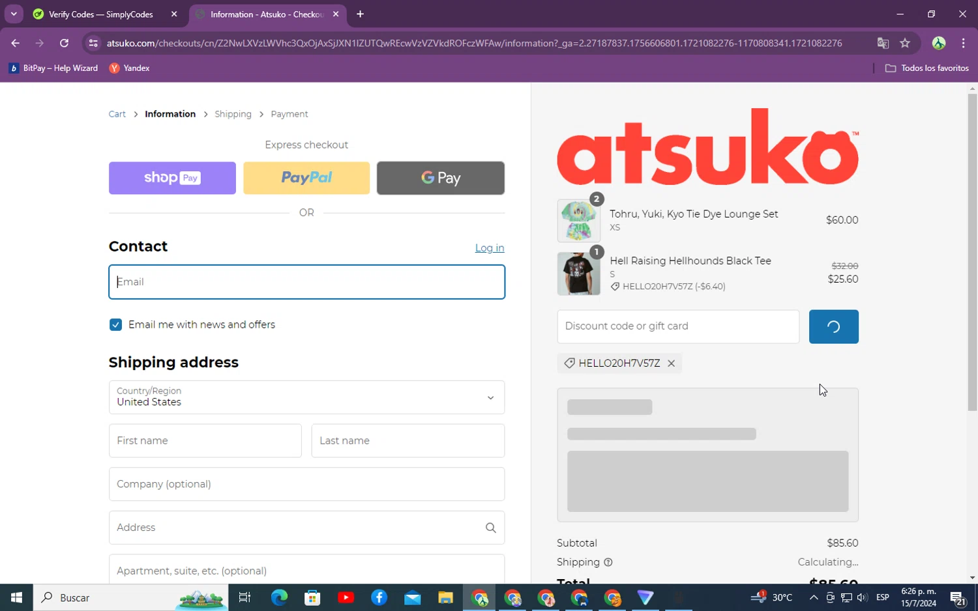Click the translate page icon
Image resolution: width=978 pixels, height=611 pixels.
(883, 43)
